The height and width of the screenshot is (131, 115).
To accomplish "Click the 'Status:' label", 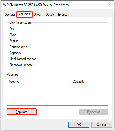I will pos(14,41).
